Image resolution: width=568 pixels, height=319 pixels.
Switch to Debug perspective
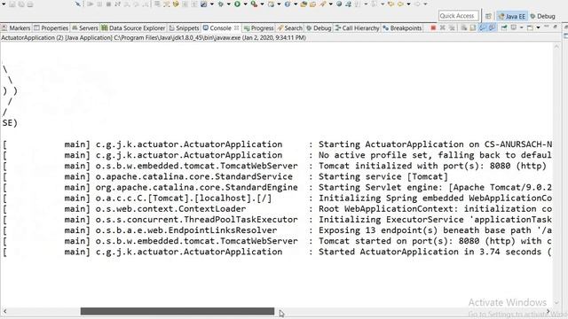(542, 16)
